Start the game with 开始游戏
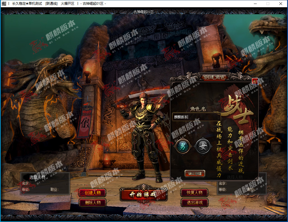Image resolution: width=288 pixels, height=222 pixels. (x=143, y=194)
